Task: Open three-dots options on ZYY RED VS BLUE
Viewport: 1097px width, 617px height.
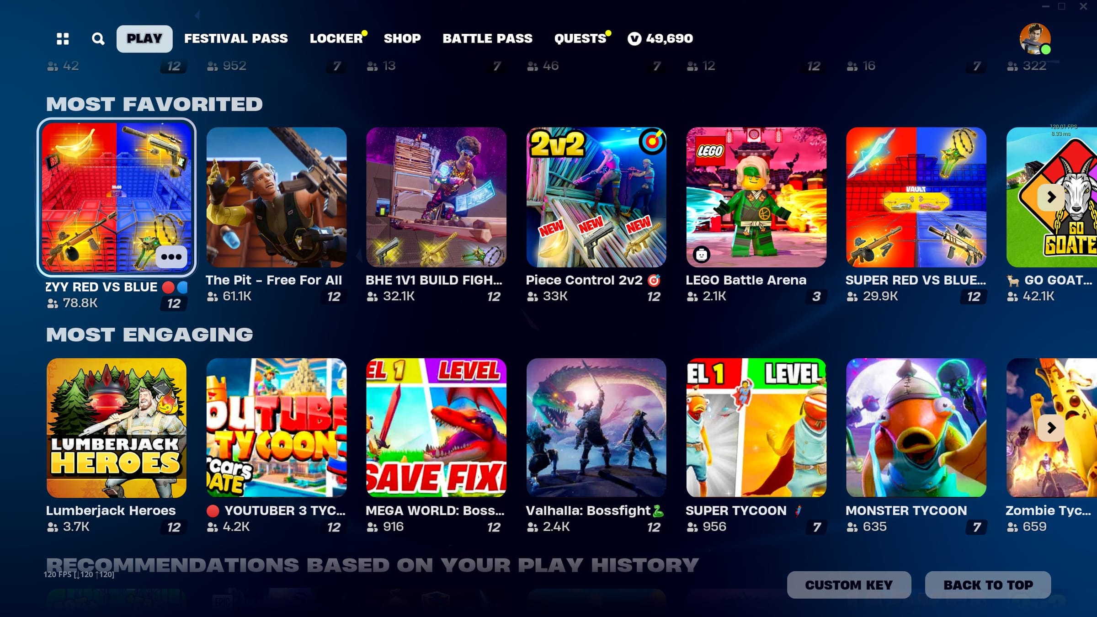Action: 171,257
